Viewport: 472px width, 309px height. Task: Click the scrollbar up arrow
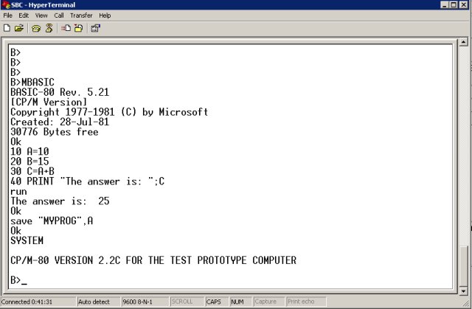click(x=464, y=42)
